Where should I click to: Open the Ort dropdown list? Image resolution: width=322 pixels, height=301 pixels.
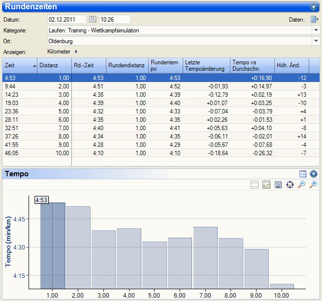pyautogui.click(x=316, y=41)
